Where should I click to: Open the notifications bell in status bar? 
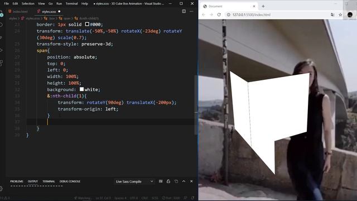click(x=192, y=198)
